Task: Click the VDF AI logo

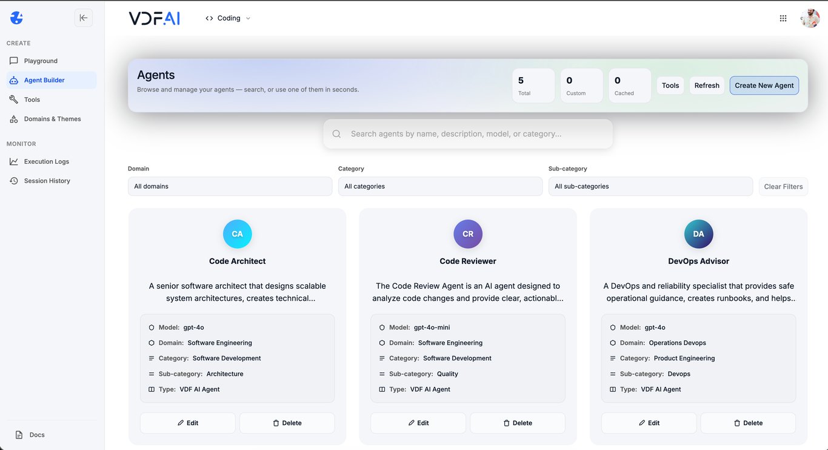Action: coord(154,18)
